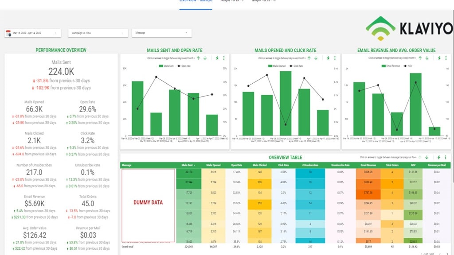
Task: Drill up arrow in Overview Table header
Action: pyautogui.click(x=420, y=157)
